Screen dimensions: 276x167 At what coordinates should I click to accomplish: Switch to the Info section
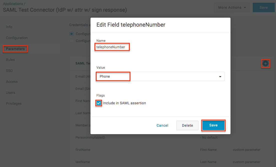point(9,27)
